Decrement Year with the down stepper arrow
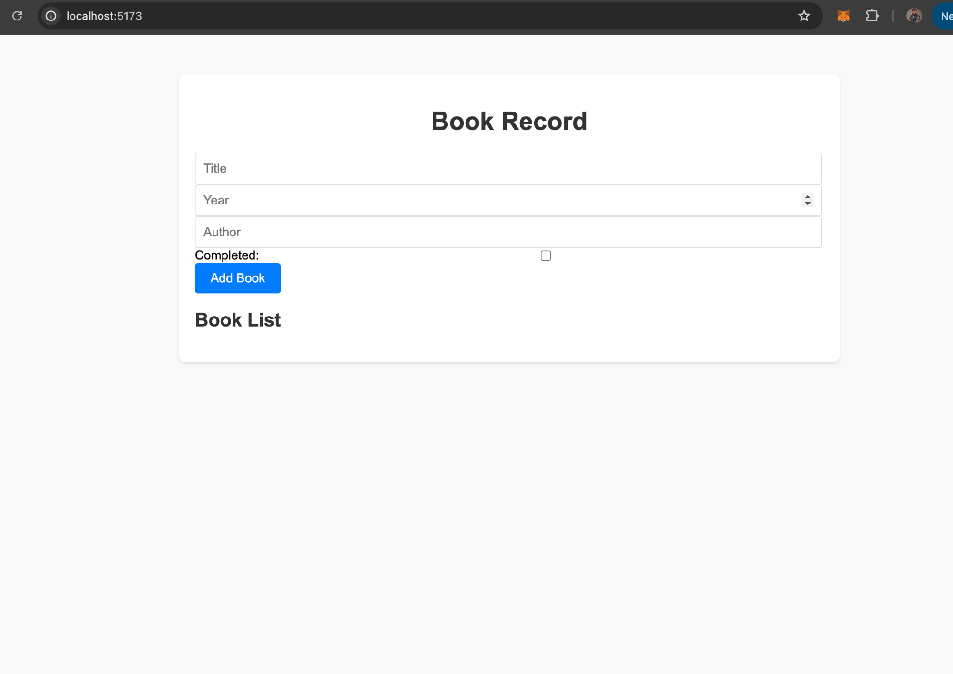This screenshot has width=953, height=674. (807, 203)
